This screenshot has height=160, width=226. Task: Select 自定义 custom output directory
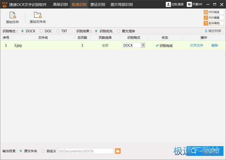coord(43,151)
